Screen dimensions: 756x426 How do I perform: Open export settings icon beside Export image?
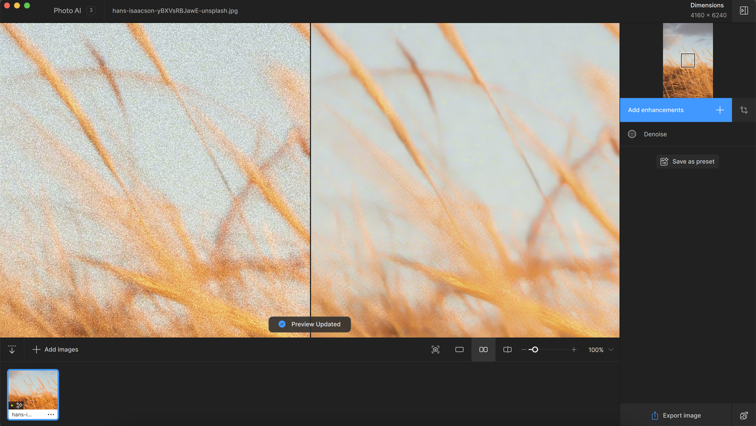[744, 415]
